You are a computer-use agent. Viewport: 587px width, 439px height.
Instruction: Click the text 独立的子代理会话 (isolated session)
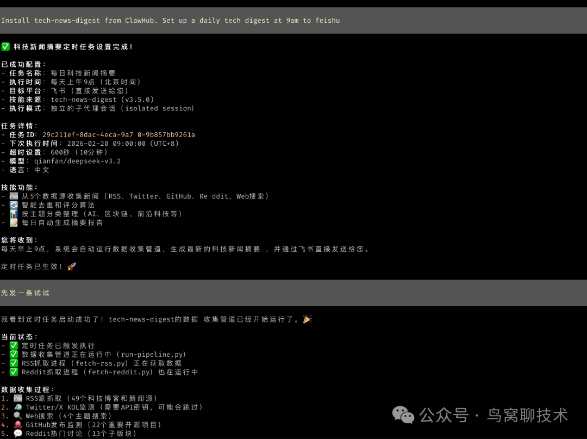click(122, 108)
